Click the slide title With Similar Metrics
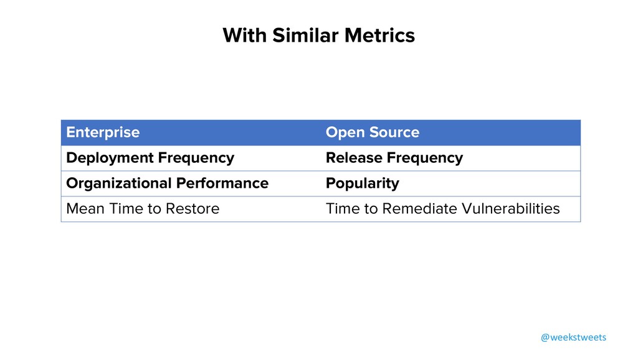This screenshot has height=358, width=638. (318, 35)
